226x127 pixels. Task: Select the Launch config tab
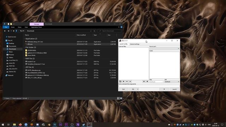tap(124, 44)
